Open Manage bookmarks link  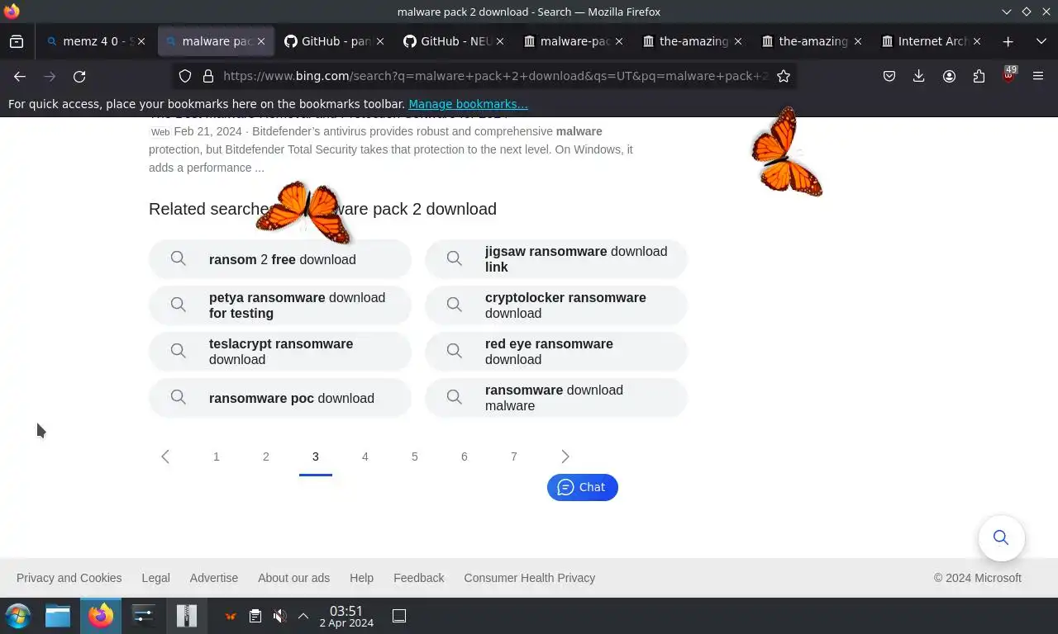pyautogui.click(x=468, y=104)
